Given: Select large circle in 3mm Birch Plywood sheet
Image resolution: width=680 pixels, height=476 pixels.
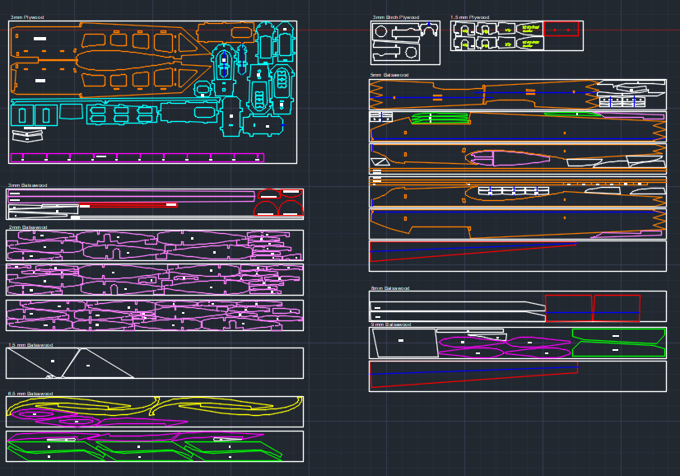Looking at the screenshot, I should pyautogui.click(x=381, y=32).
